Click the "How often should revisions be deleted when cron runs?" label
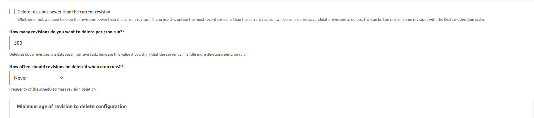Viewport: 534px width, 118px height. [x=65, y=67]
